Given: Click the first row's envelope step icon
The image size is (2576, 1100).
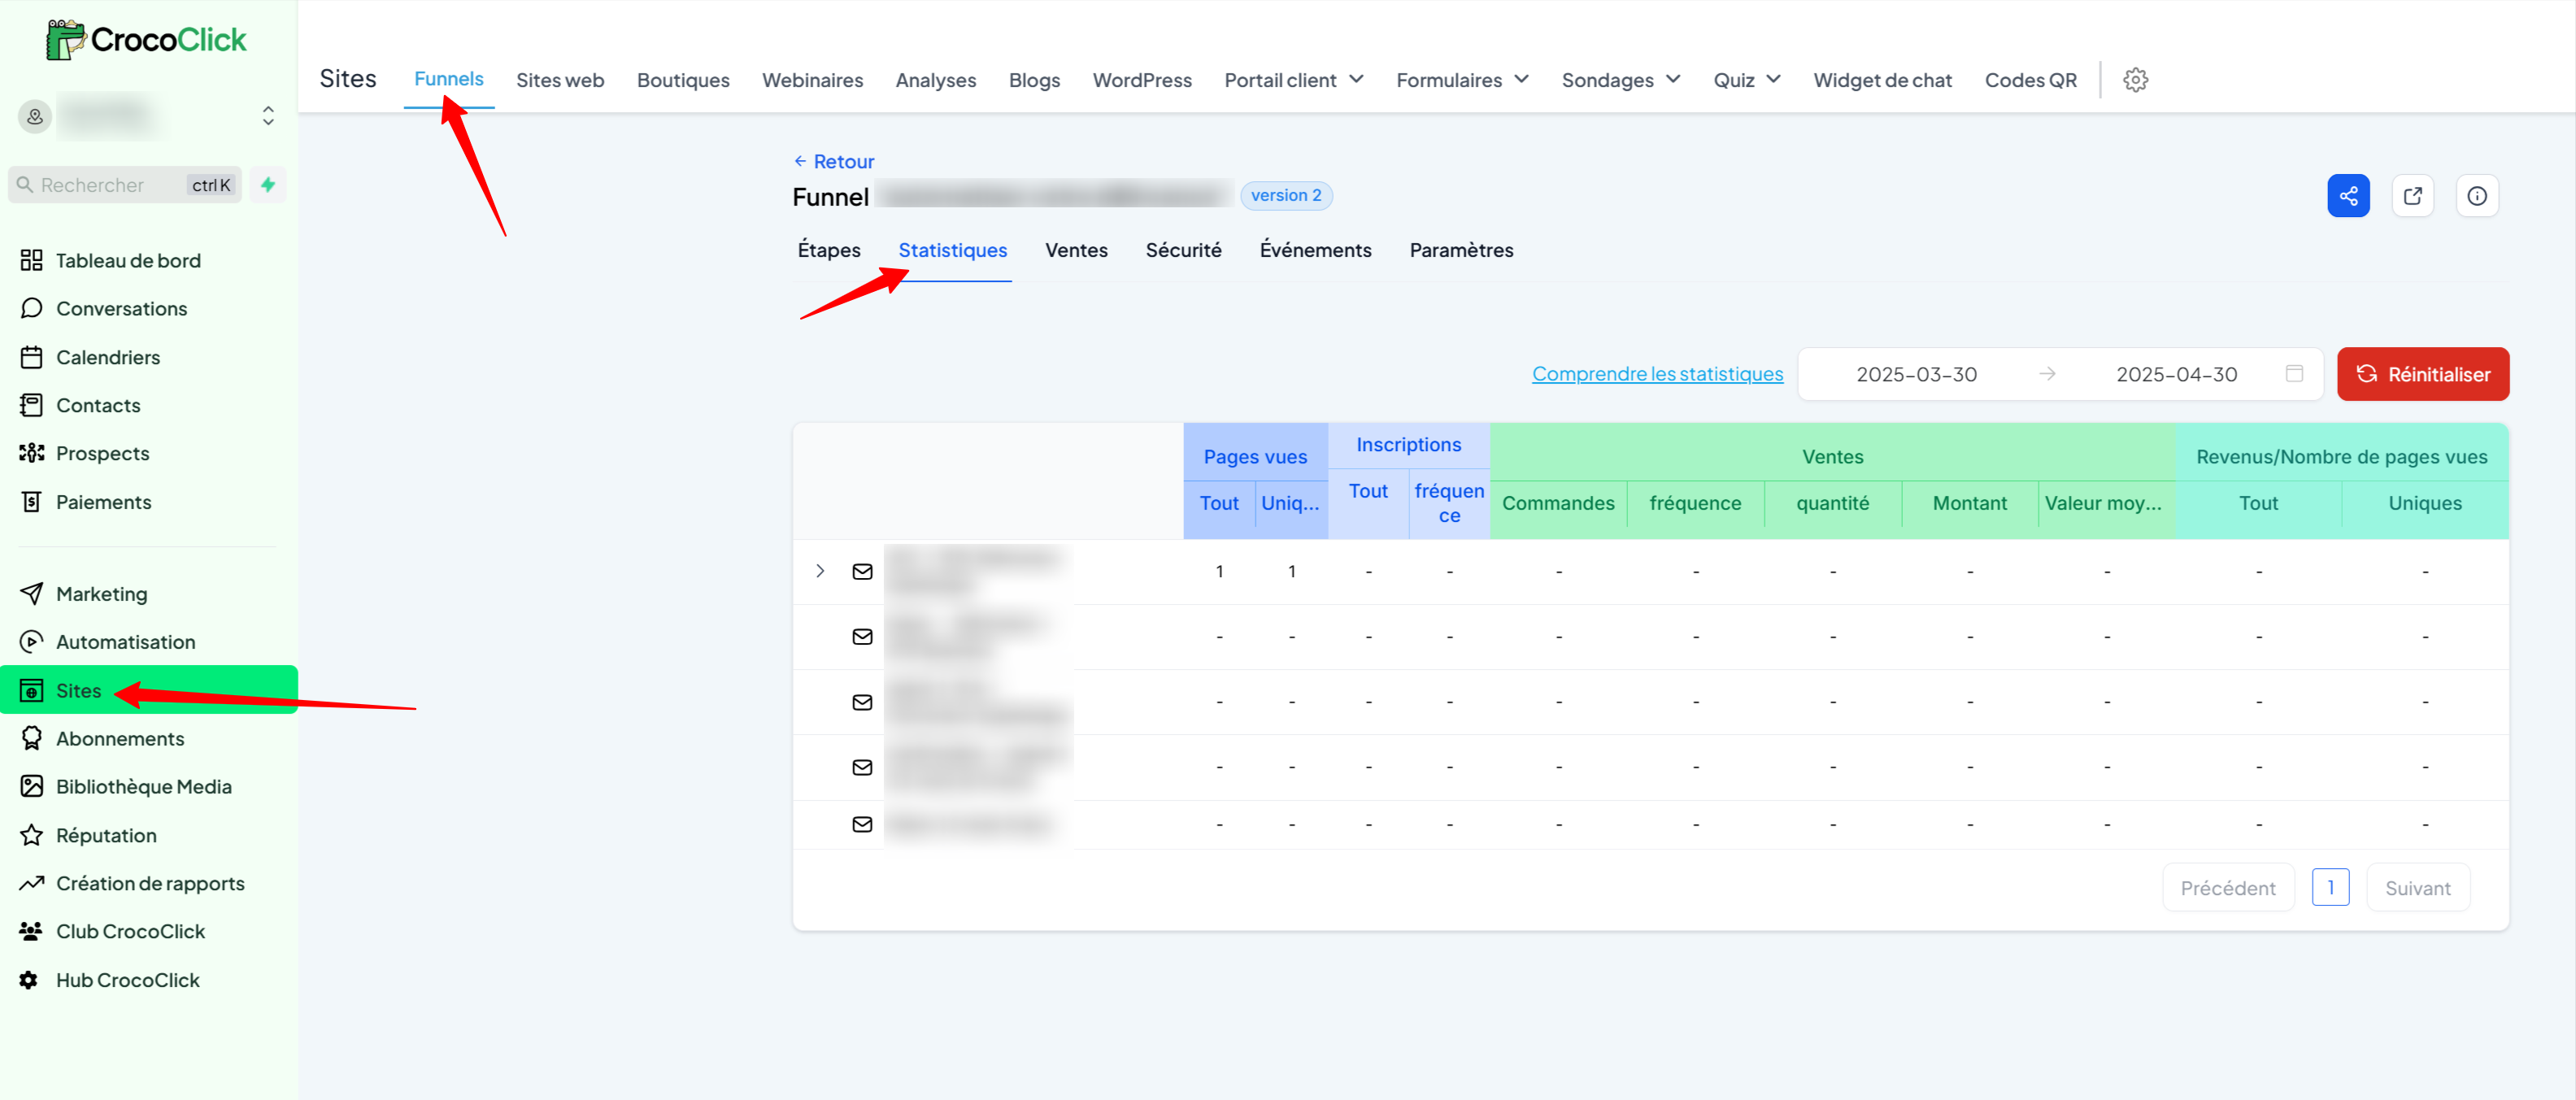Looking at the screenshot, I should coord(862,572).
